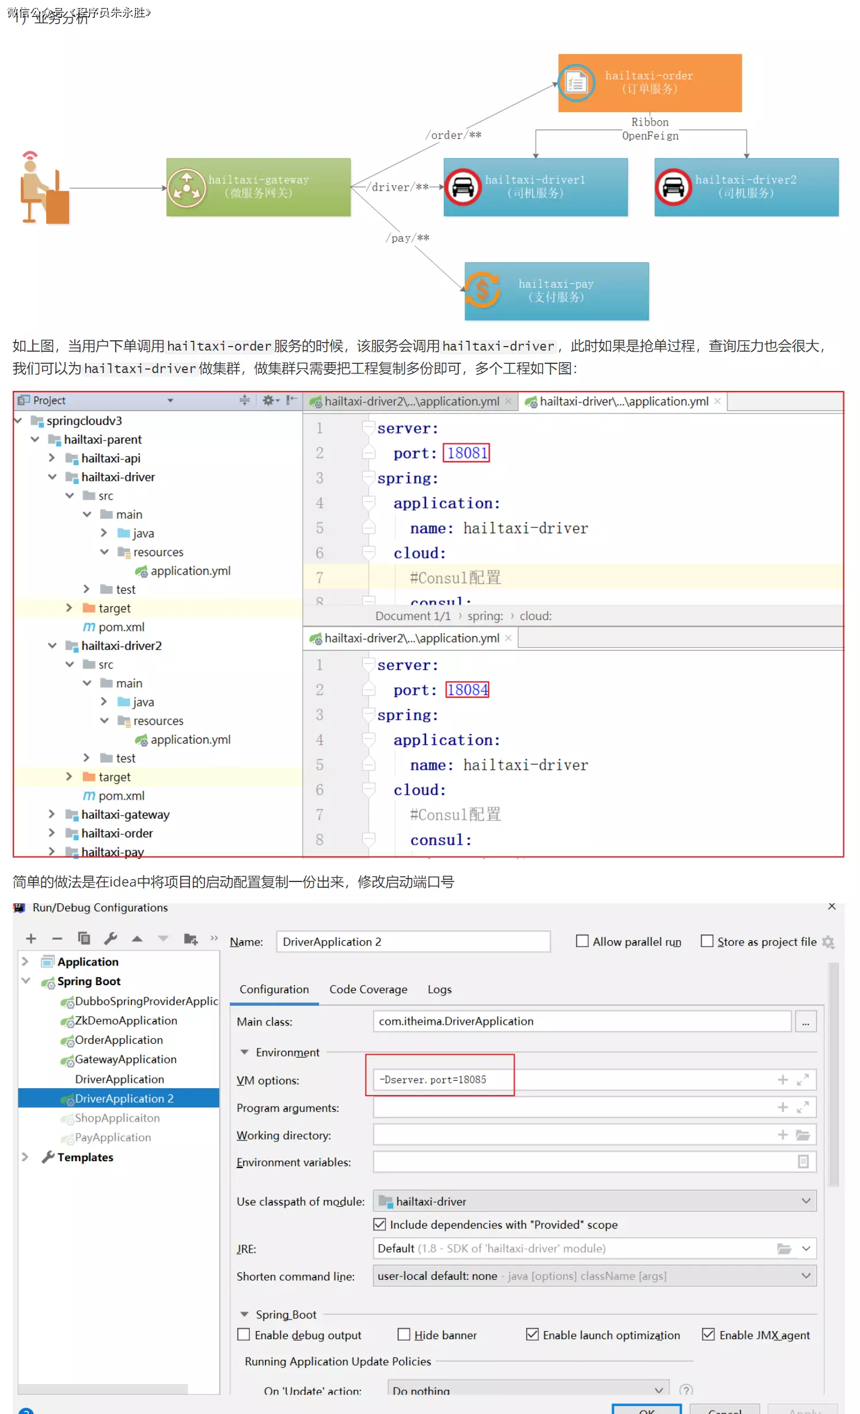860x1414 pixels.
Task: Enable the Allow parallel run checkbox
Action: [x=583, y=941]
